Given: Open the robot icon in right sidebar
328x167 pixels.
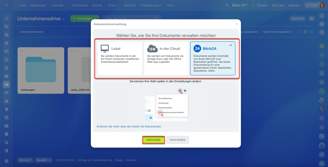Looking at the screenshot, I should (322, 146).
